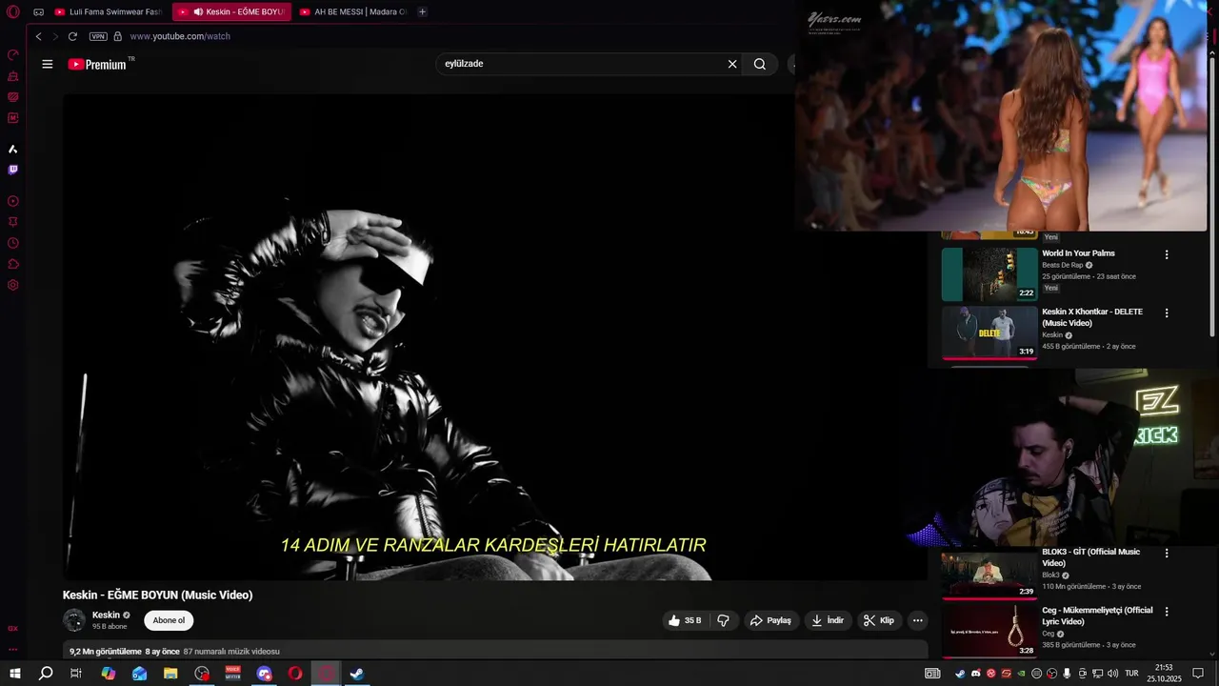Focus the youtube.com/watch address bar
This screenshot has height=686, width=1219.
tap(180, 36)
